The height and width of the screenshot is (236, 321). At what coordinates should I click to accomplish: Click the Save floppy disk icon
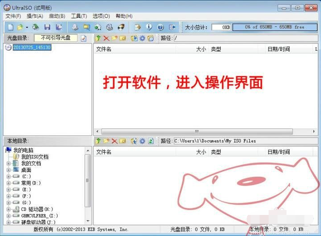[x=47, y=27]
